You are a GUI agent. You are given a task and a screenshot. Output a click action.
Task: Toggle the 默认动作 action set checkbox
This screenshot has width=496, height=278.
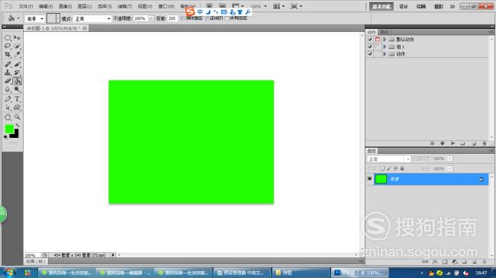click(370, 40)
